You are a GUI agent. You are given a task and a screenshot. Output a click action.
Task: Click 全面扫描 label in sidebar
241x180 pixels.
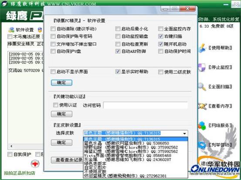click(x=220, y=87)
